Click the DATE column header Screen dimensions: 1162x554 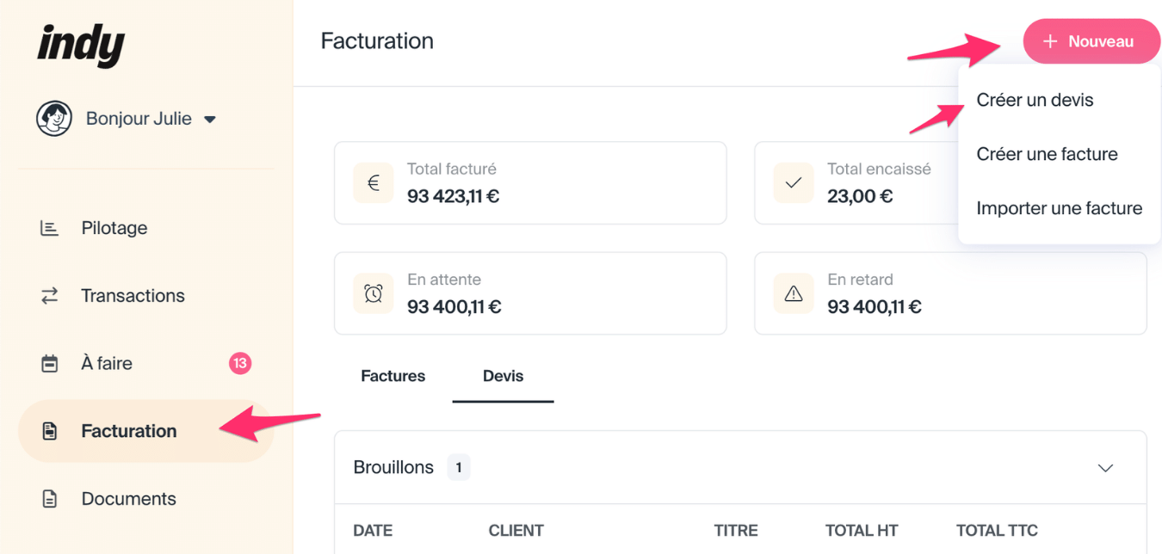373,531
